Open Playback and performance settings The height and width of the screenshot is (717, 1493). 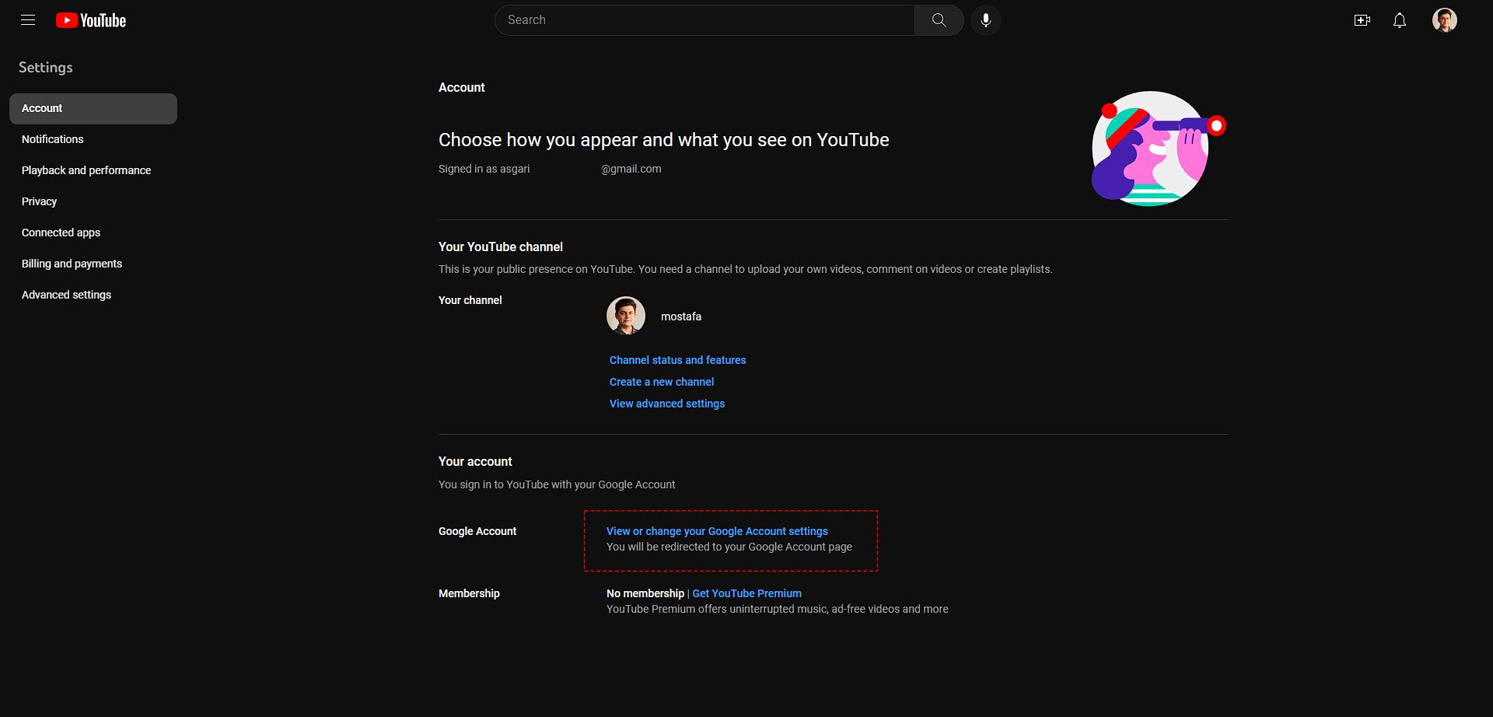click(x=93, y=170)
